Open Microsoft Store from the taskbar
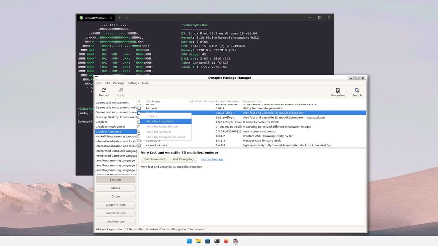Viewport: 438px width, 246px height. point(207,241)
